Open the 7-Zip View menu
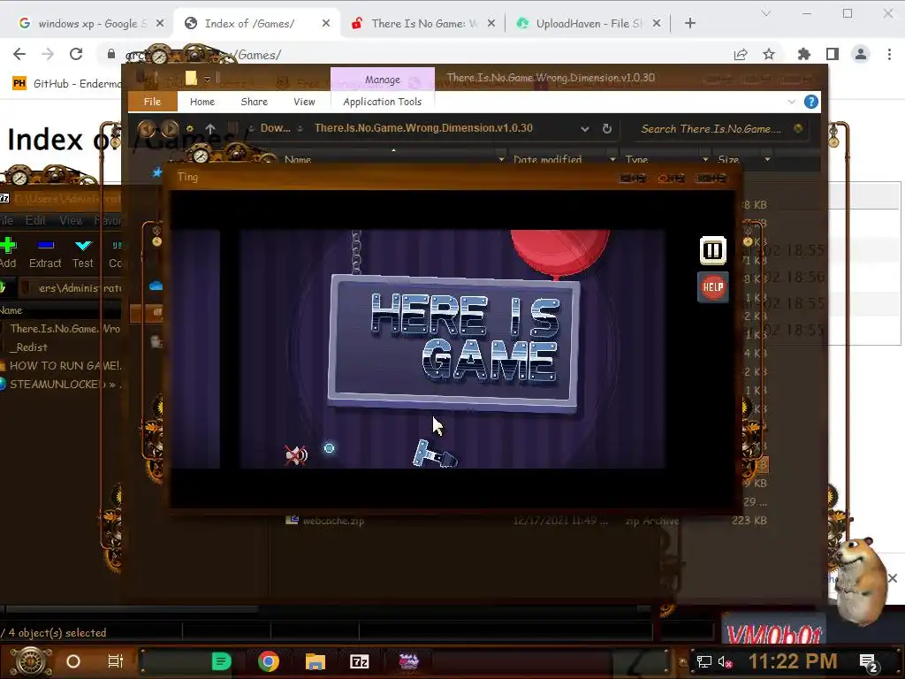Viewport: 905px width, 679px height. click(71, 220)
